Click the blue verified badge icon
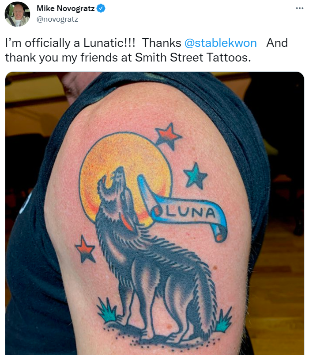Image resolution: width=309 pixels, height=355 pixels. pos(101,8)
